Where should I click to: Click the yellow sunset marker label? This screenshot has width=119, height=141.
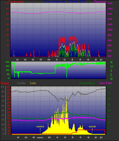coord(92,127)
